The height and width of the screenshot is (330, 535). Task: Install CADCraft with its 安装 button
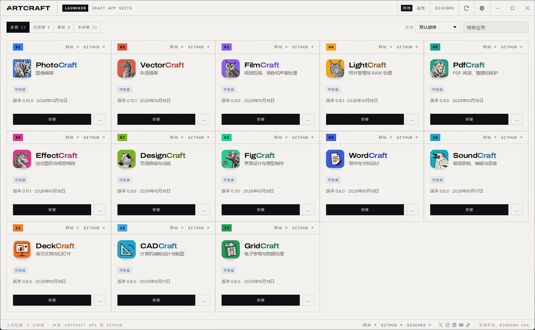156,300
